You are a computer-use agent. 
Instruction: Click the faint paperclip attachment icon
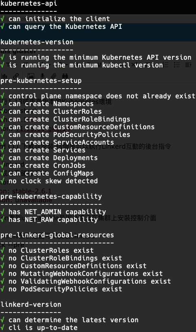54,76
